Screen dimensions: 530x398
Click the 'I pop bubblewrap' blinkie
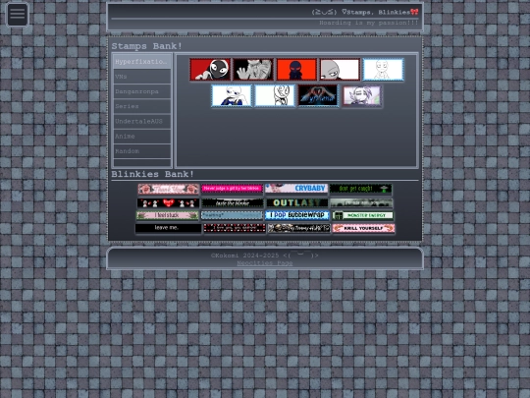[297, 215]
